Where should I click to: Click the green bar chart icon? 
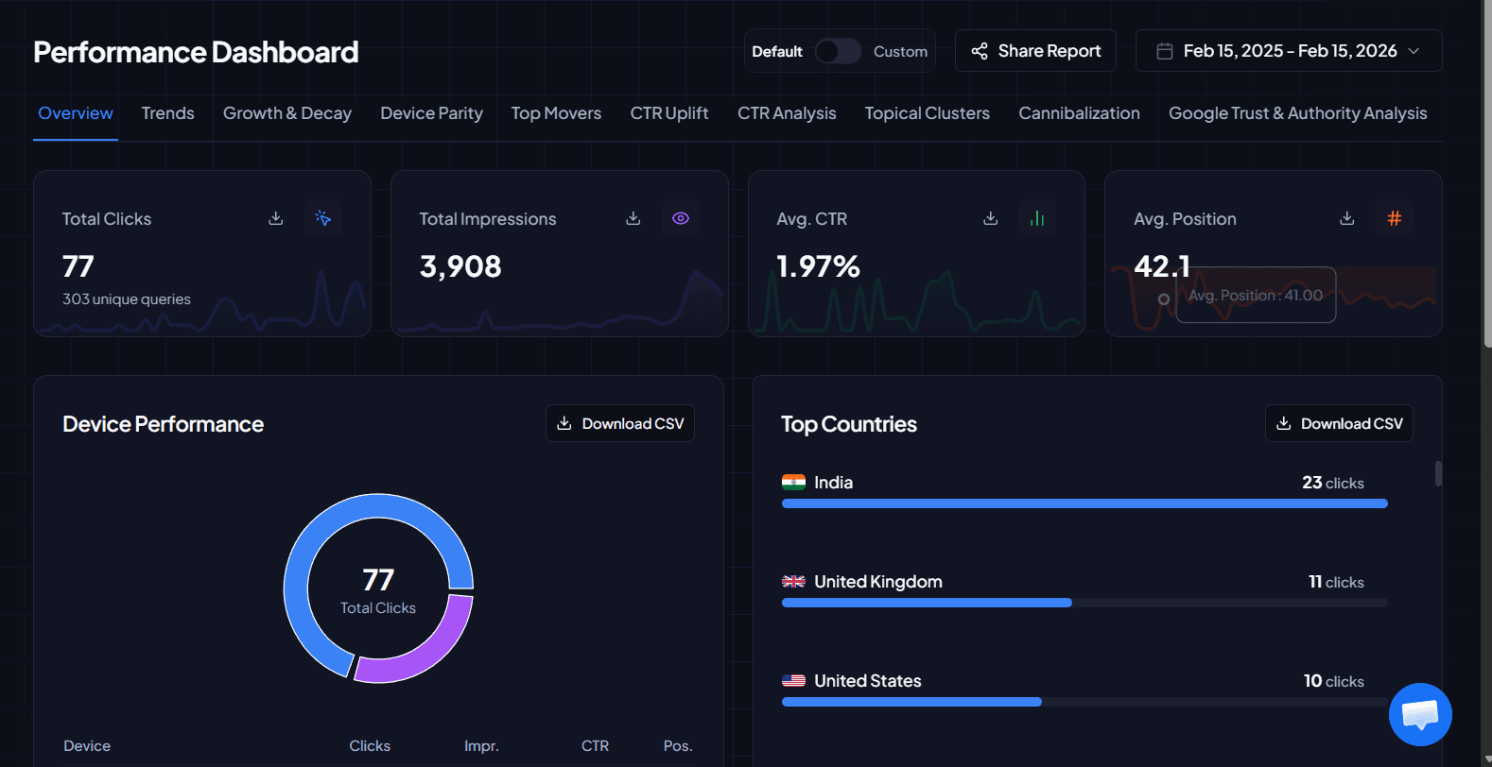click(1037, 218)
